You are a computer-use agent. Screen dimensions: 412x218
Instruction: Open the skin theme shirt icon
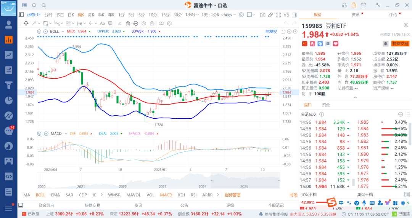tap(364, 5)
